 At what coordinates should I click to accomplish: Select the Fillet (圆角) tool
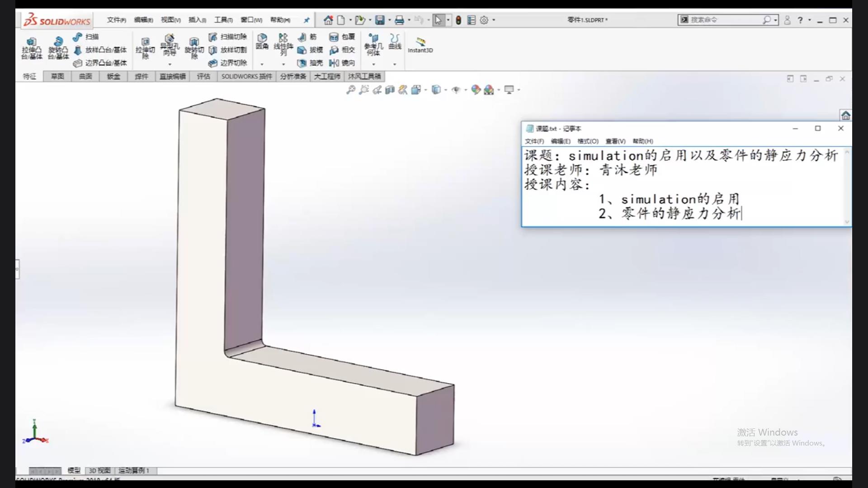(x=262, y=41)
